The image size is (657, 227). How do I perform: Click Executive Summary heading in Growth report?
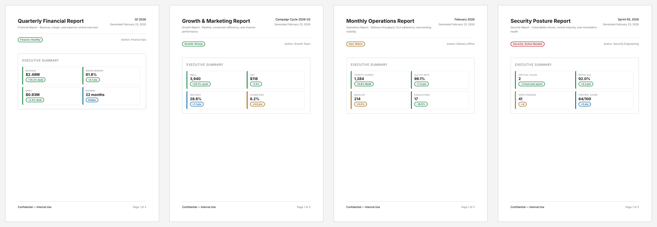[x=205, y=65]
